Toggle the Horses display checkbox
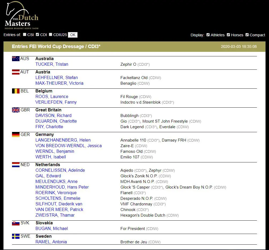The height and width of the screenshot is (250, 269). [228, 35]
